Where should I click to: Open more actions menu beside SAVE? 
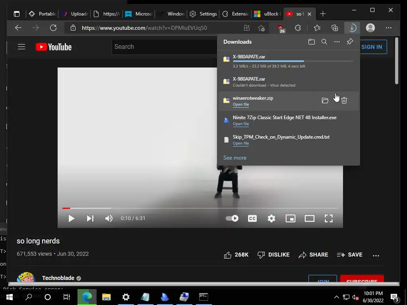[x=376, y=255]
